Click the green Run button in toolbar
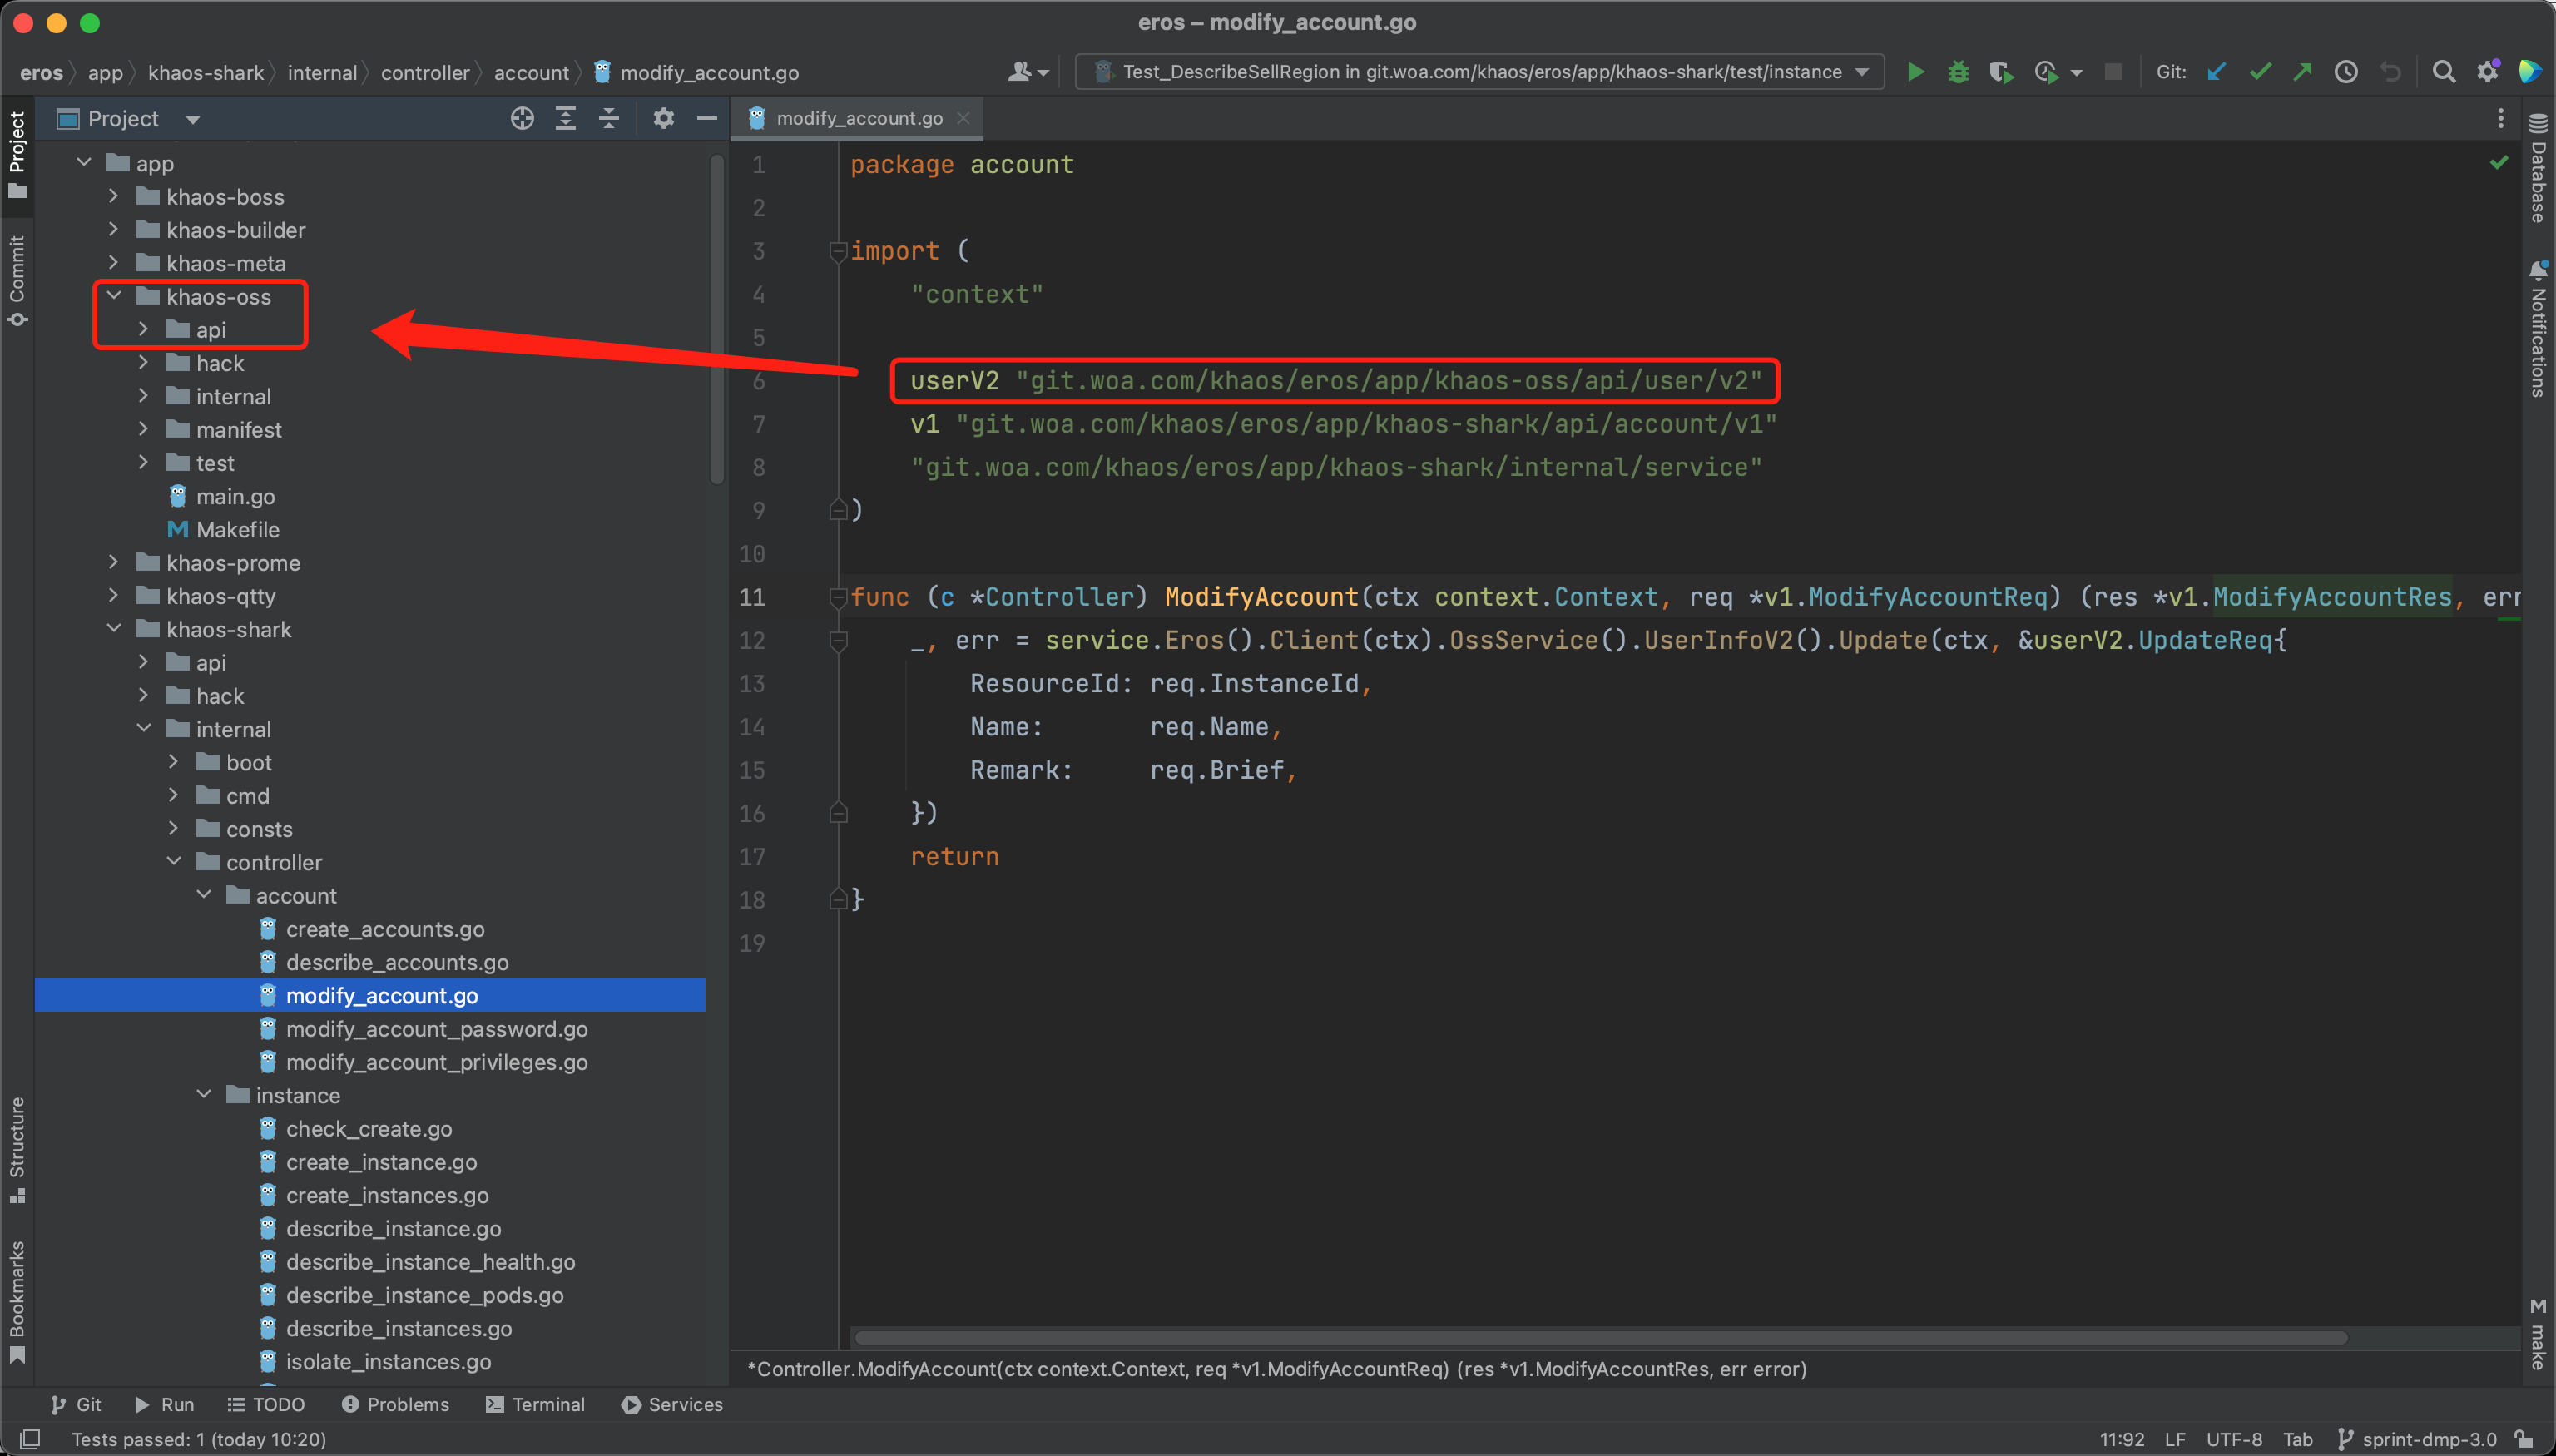2556x1456 pixels. (x=1915, y=72)
